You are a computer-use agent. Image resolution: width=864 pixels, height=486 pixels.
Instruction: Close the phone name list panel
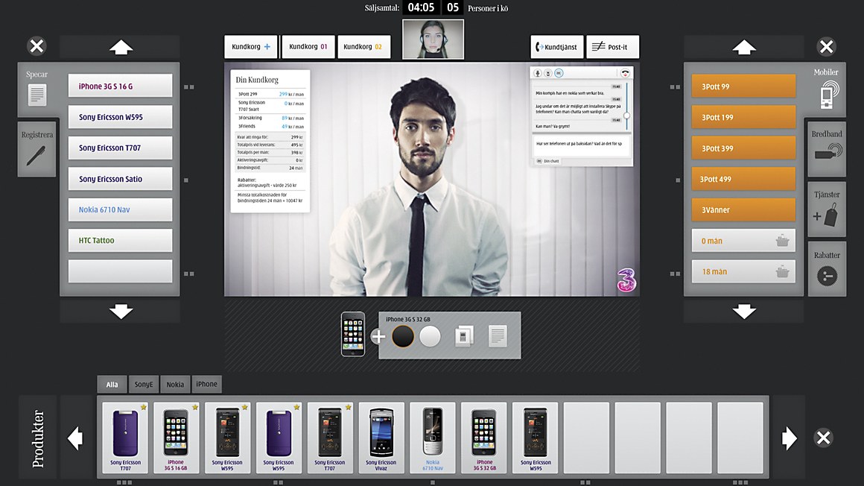point(37,45)
